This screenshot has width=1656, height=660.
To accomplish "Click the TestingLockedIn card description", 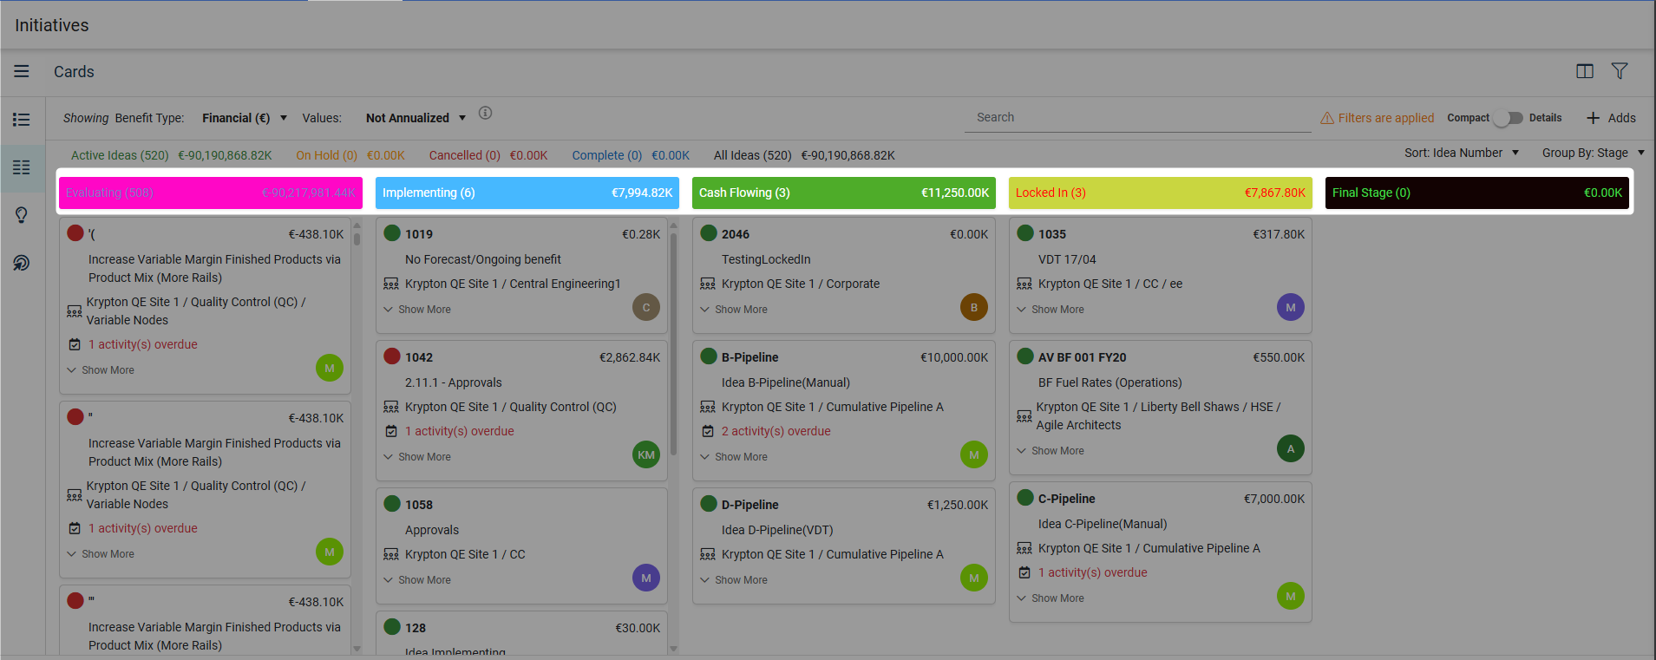I will pyautogui.click(x=766, y=259).
